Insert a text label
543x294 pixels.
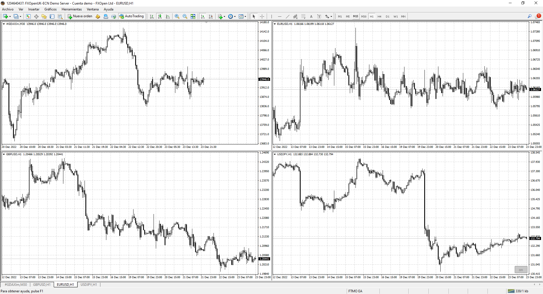[319, 16]
